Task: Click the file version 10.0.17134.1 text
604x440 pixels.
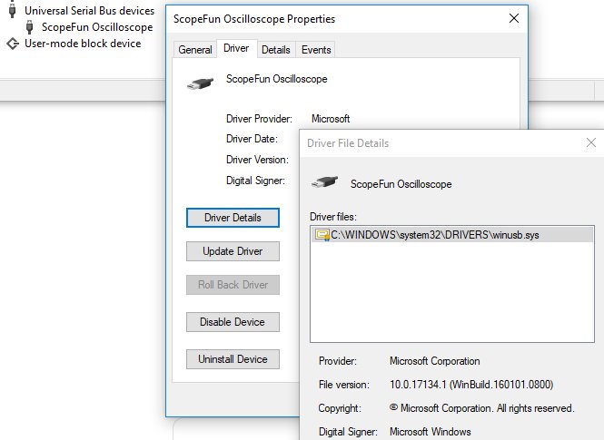Action: 471,385
